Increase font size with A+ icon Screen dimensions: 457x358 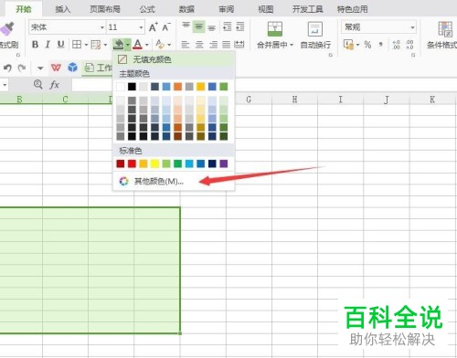(x=154, y=27)
